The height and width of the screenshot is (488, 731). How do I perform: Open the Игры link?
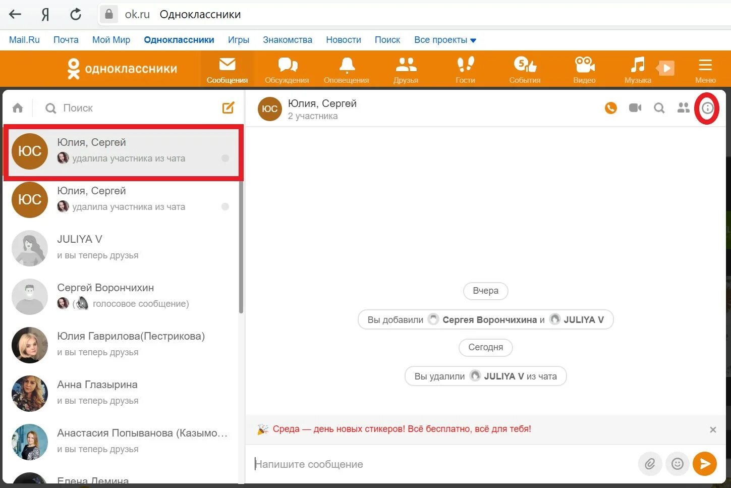(239, 40)
